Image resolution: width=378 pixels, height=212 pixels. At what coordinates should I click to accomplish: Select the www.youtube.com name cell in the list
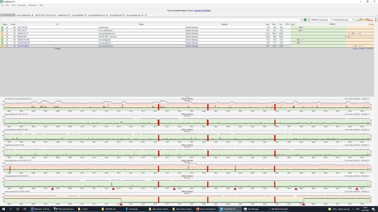106,46
